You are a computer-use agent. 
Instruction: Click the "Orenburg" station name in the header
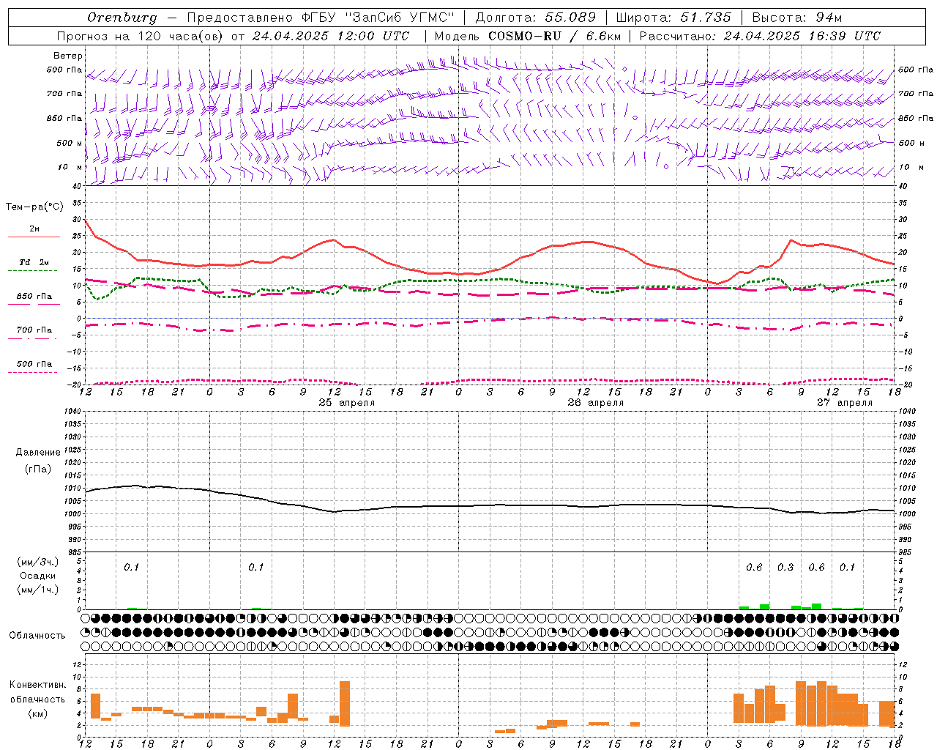[x=122, y=18]
